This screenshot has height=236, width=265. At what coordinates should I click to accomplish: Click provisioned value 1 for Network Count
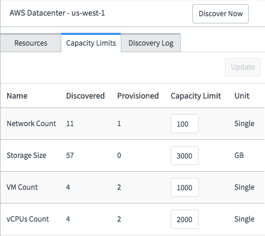click(x=119, y=124)
